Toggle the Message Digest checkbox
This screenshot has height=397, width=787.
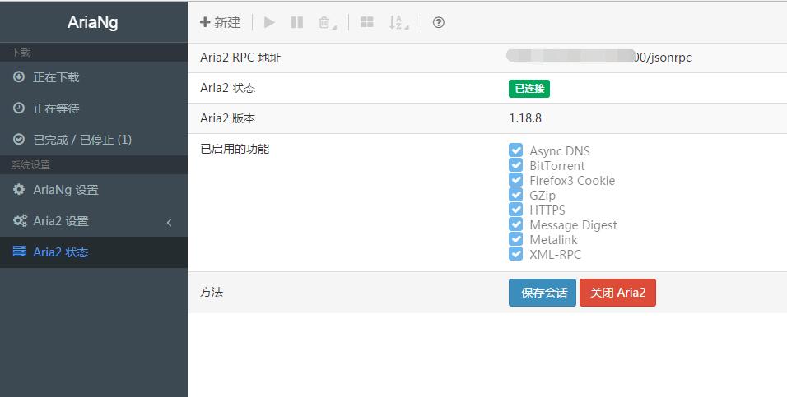[x=515, y=224]
